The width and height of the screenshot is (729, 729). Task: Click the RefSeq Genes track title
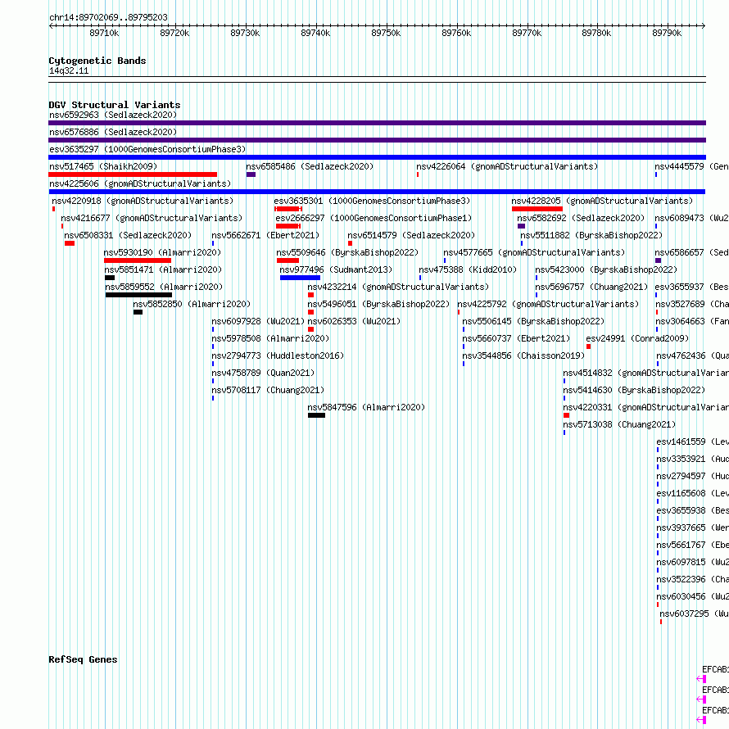point(83,659)
